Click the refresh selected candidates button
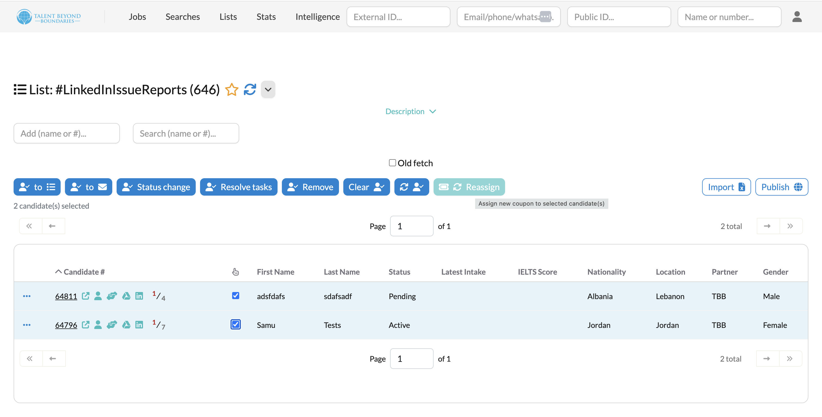 pyautogui.click(x=412, y=187)
